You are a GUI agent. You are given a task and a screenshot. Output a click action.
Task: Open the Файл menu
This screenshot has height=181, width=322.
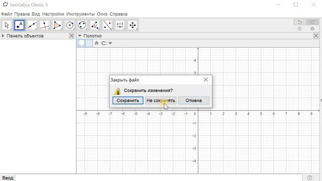pos(7,14)
